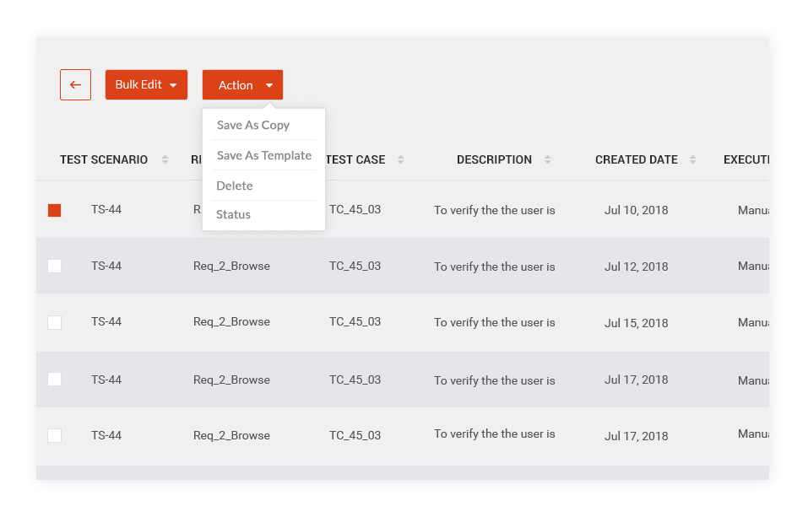Open the Bulk Edit dropdown
This screenshot has width=808, height=517.
(146, 84)
